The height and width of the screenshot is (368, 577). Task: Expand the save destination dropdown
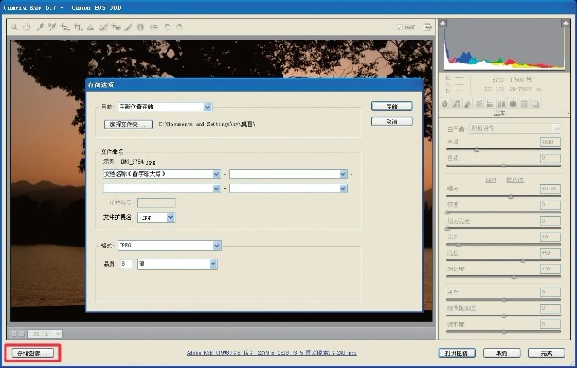point(208,108)
